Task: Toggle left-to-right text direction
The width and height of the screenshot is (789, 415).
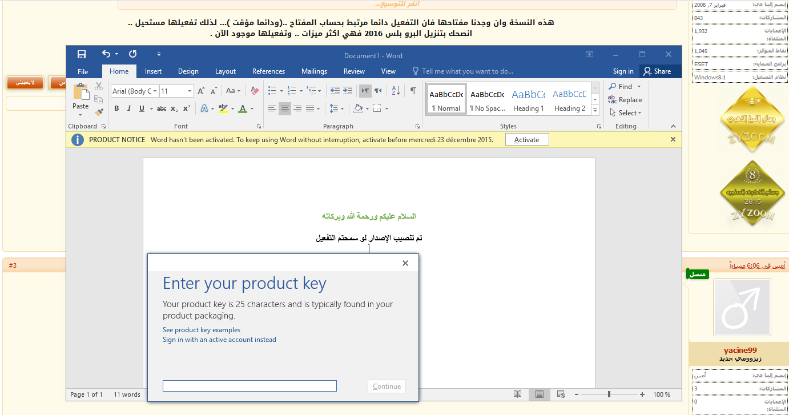Action: pyautogui.click(x=365, y=91)
